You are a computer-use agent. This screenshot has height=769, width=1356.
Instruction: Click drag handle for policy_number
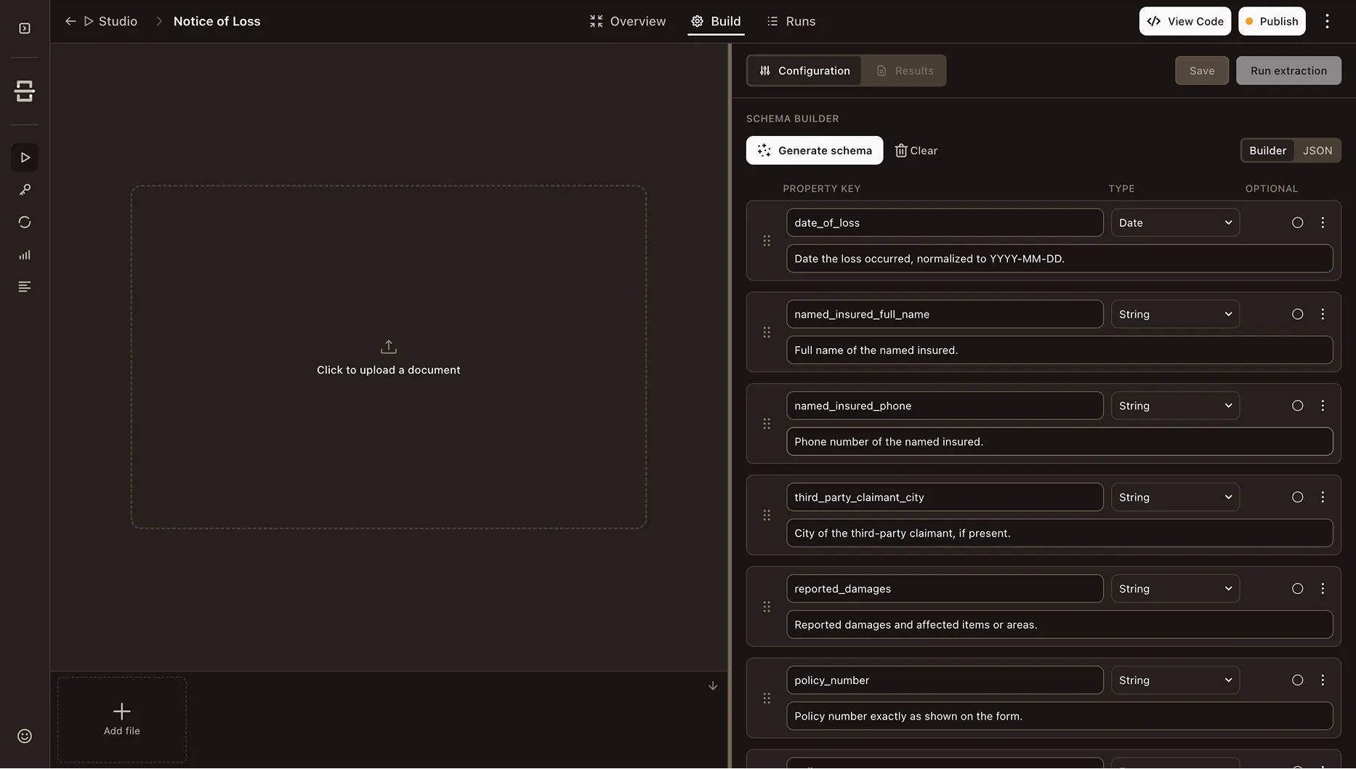(767, 698)
